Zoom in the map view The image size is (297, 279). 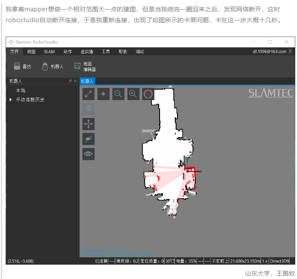click(x=133, y=94)
